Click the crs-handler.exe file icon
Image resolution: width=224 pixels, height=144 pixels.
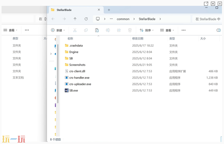coord(67,77)
